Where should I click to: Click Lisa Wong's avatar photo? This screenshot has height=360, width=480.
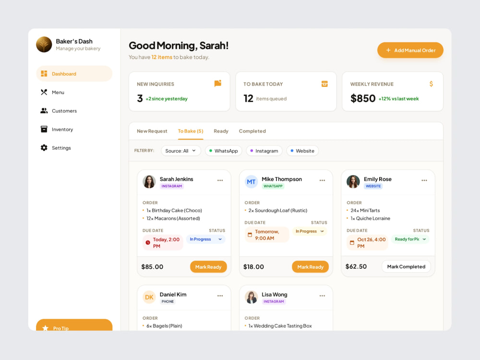pos(251,297)
